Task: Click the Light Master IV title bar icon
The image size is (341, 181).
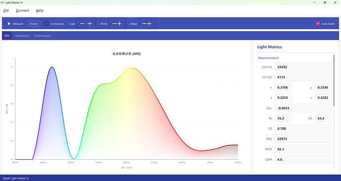Action: click(2, 2)
